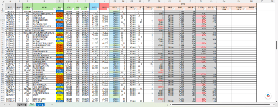Select column CB header
278x107 pixels.
click(115, 1)
